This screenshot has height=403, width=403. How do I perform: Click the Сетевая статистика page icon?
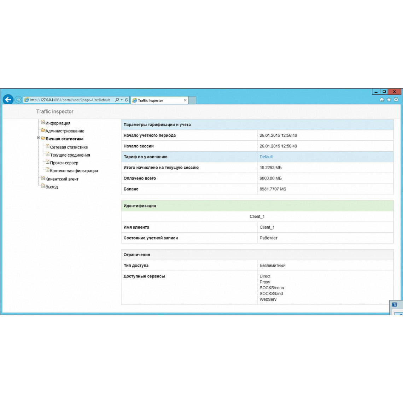pyautogui.click(x=48, y=146)
